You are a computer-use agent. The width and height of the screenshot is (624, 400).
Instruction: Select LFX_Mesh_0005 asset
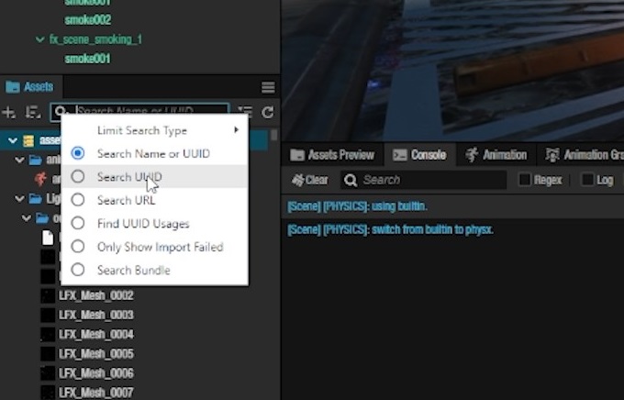click(x=96, y=354)
